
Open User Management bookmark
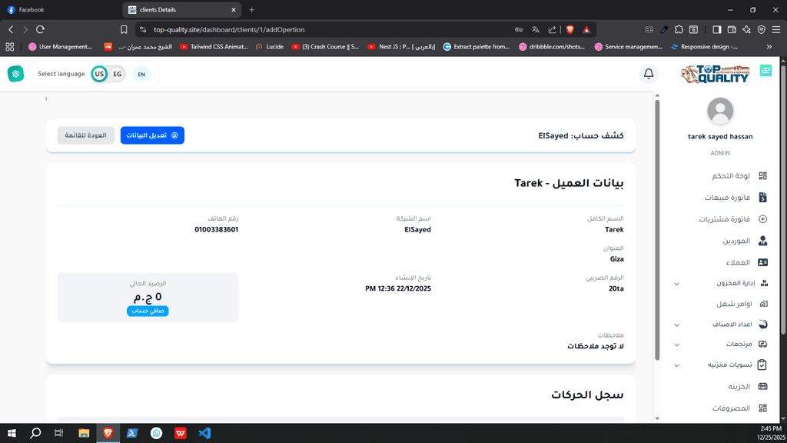(60, 47)
